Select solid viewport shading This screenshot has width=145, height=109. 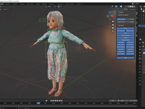[x=130, y=7]
